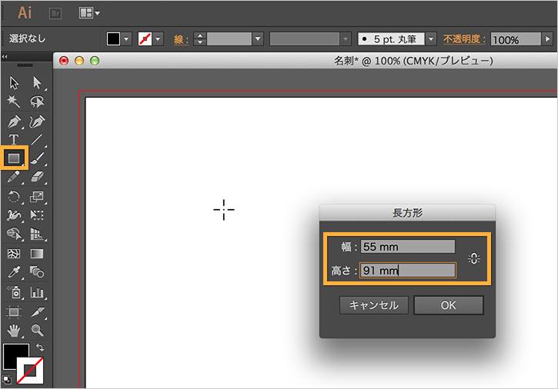Swap fill and stroke colors
The image size is (558, 389).
pos(40,347)
